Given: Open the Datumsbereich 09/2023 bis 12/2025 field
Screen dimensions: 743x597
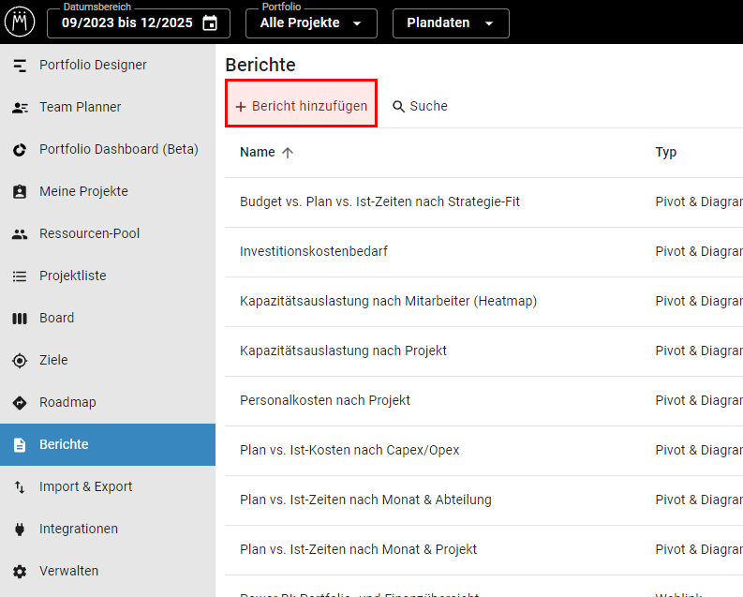Looking at the screenshot, I should [139, 22].
